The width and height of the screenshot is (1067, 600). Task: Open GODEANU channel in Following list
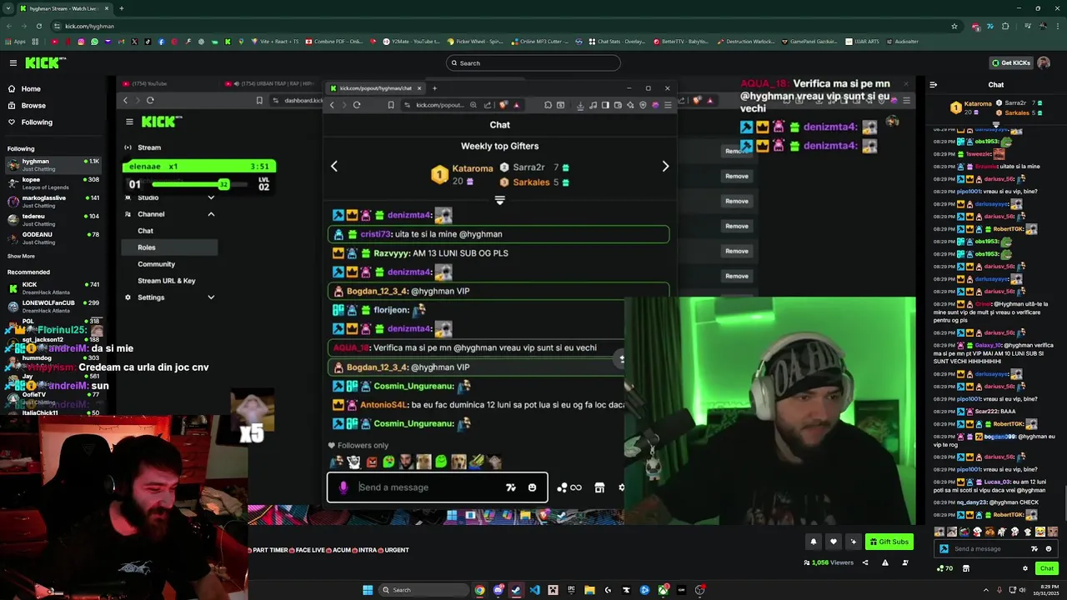(x=53, y=237)
